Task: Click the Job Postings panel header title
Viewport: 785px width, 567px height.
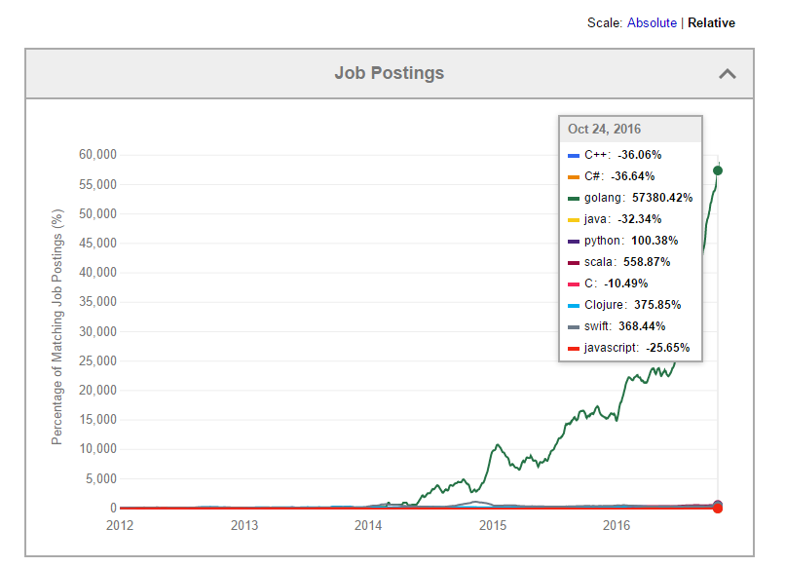Action: (x=389, y=73)
